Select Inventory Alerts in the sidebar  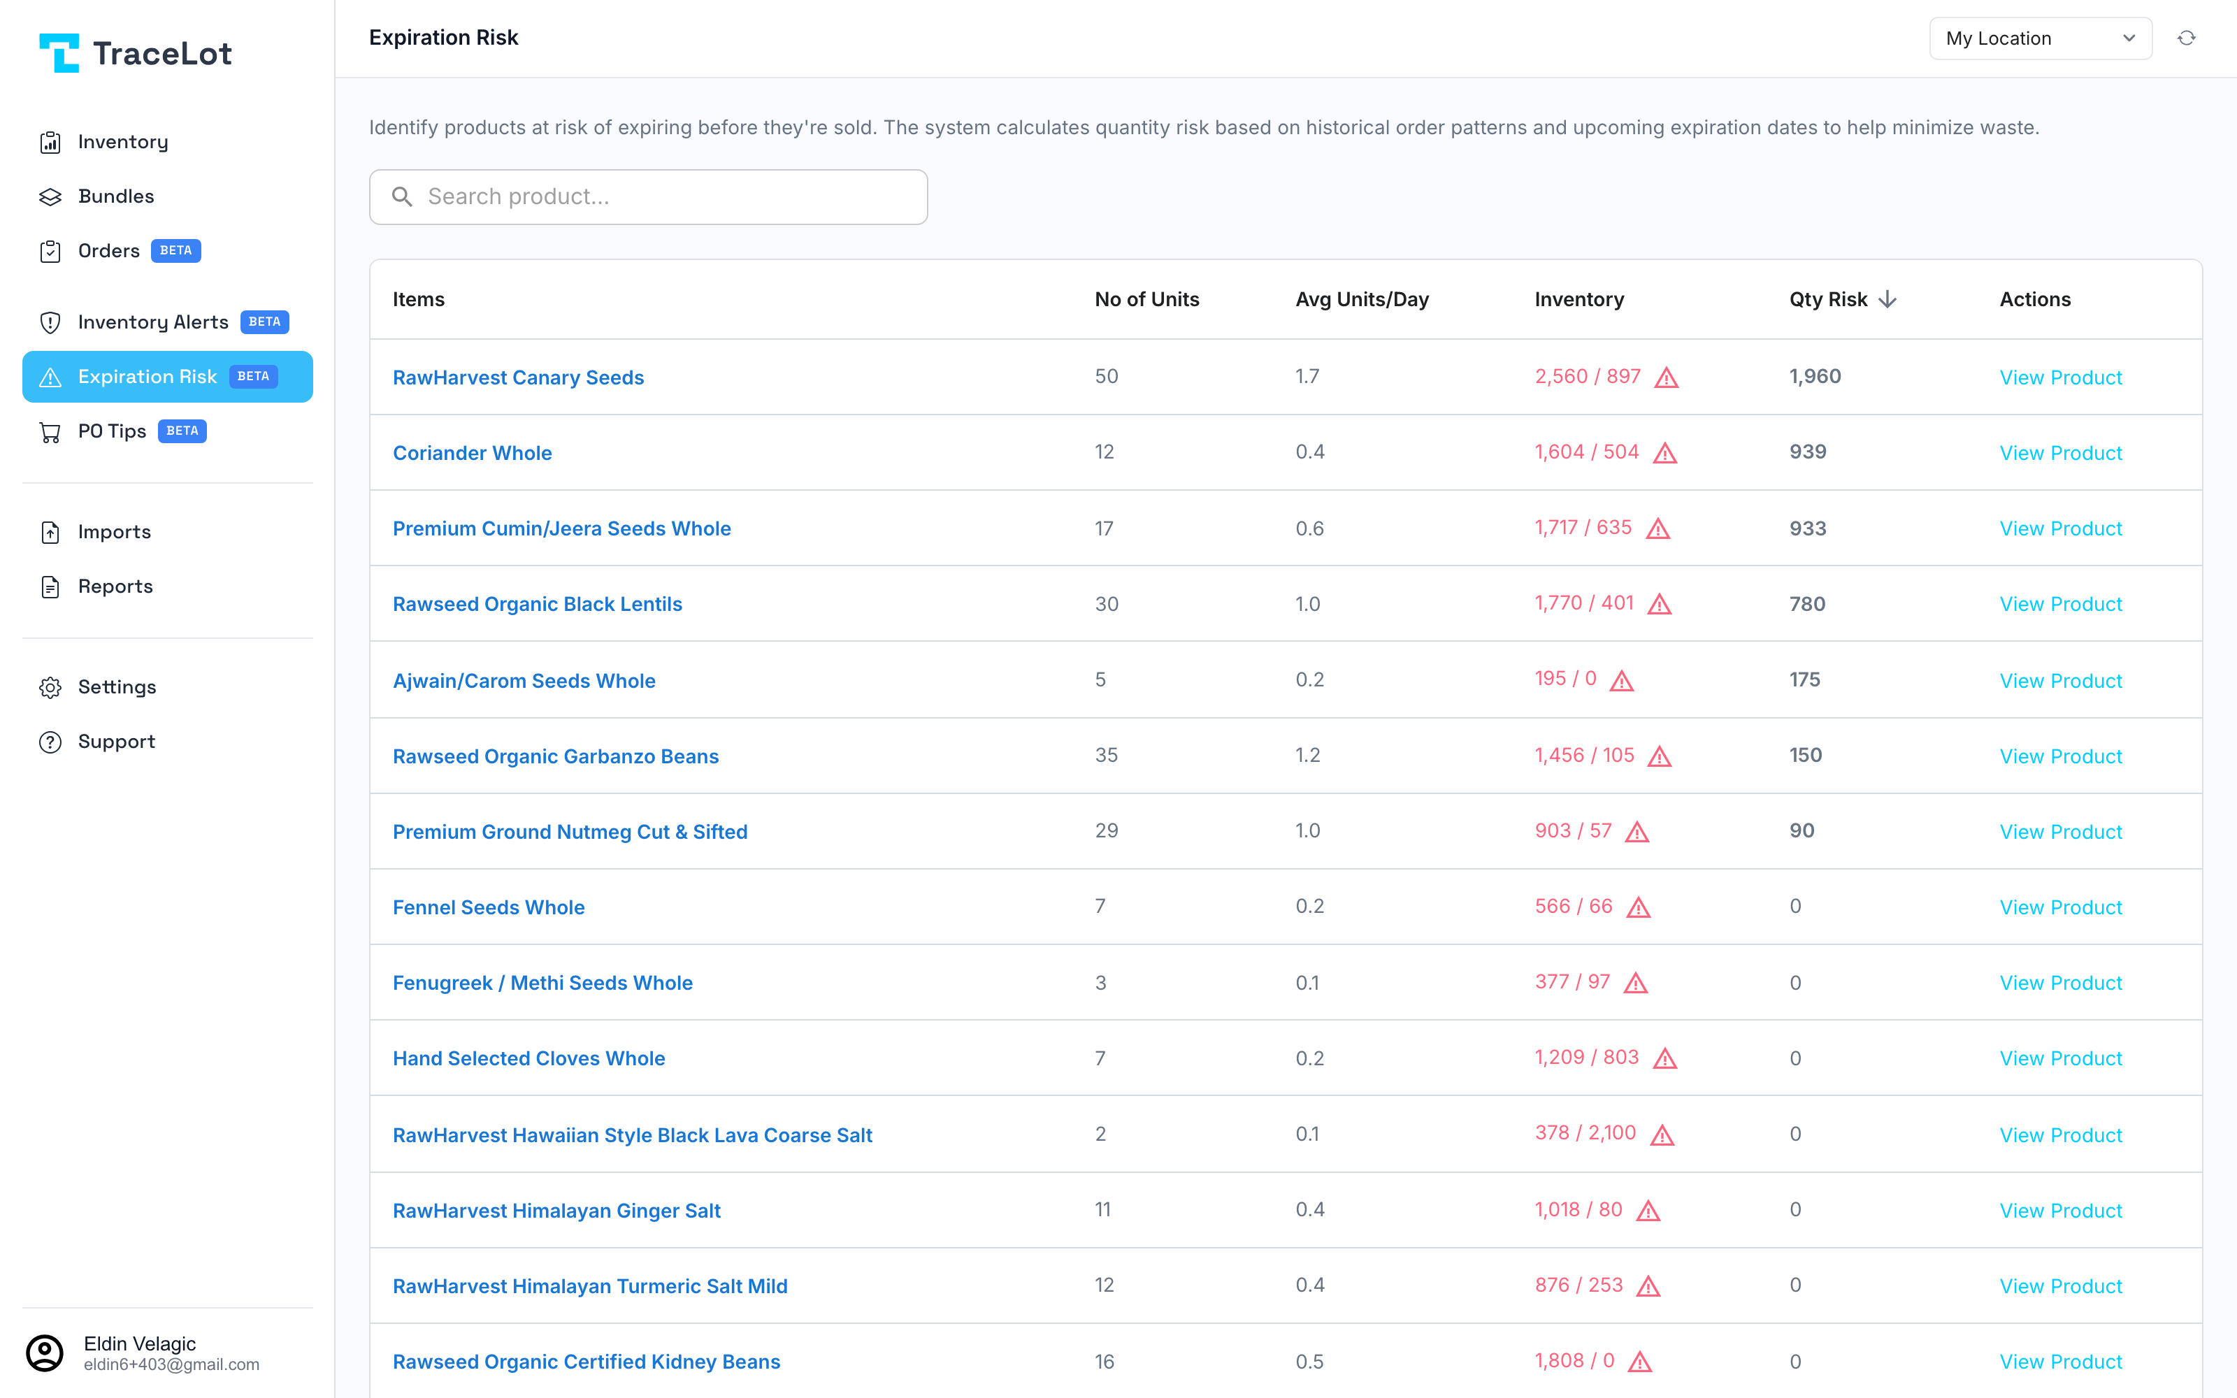(167, 323)
